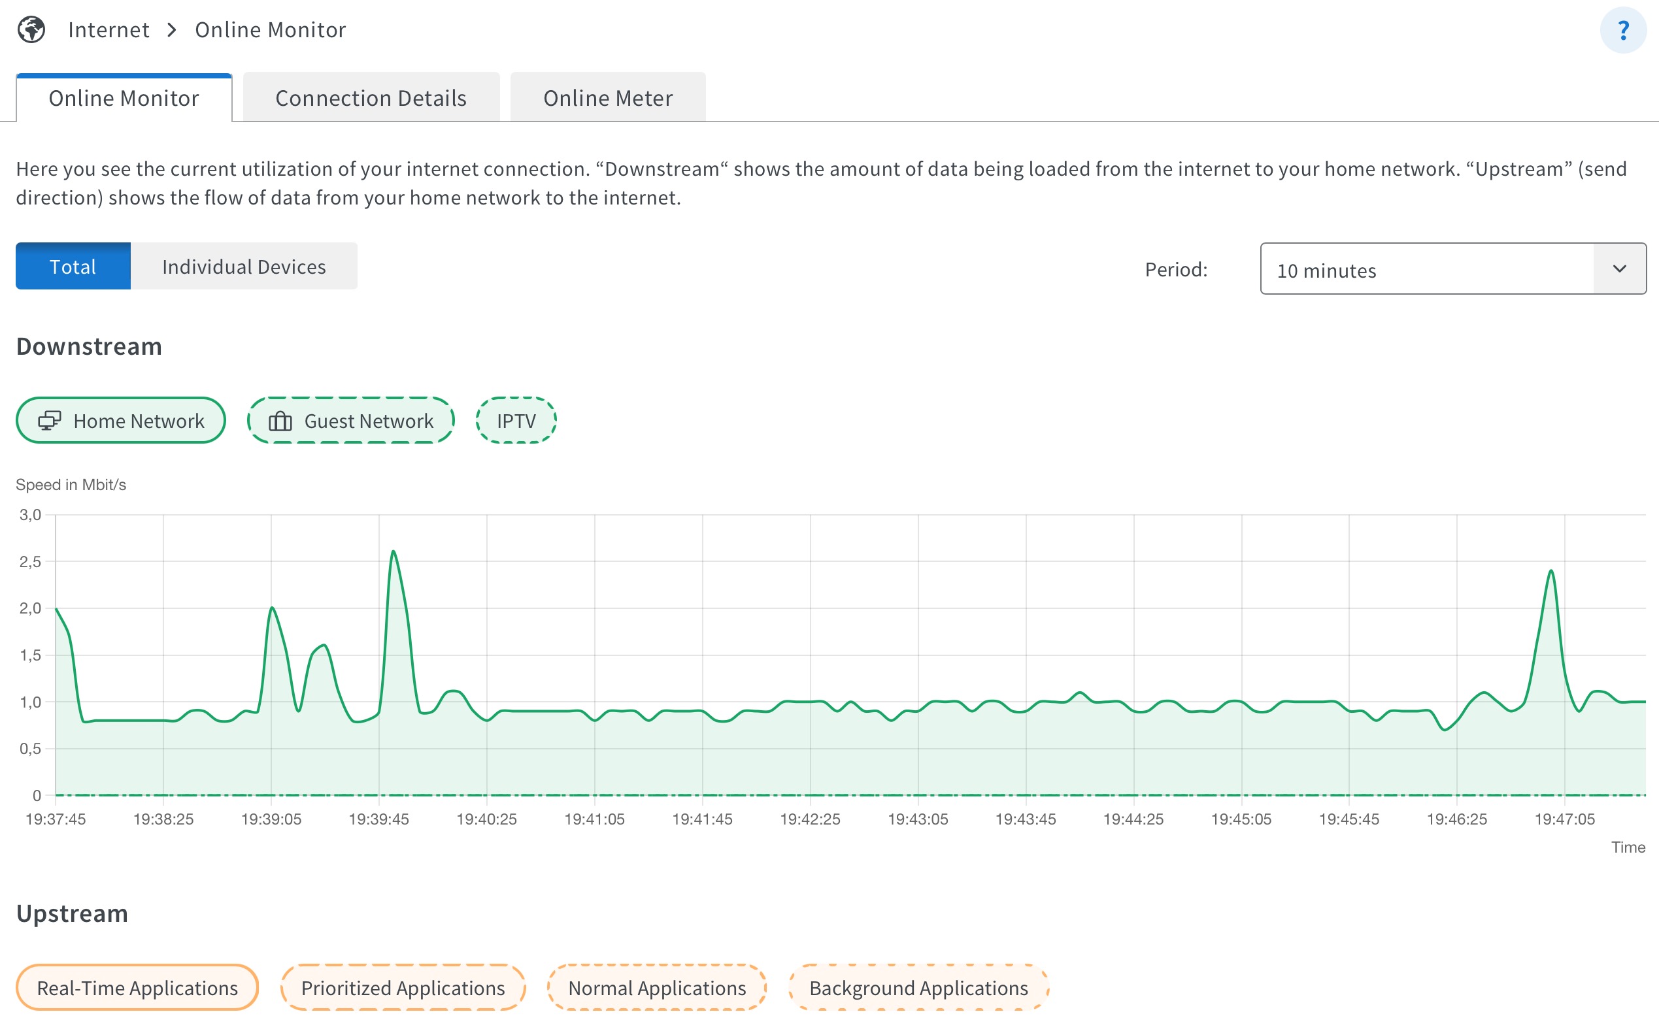Screen dimensions: 1659x1031
Task: Toggle Background Applications upstream series
Action: coord(918,987)
